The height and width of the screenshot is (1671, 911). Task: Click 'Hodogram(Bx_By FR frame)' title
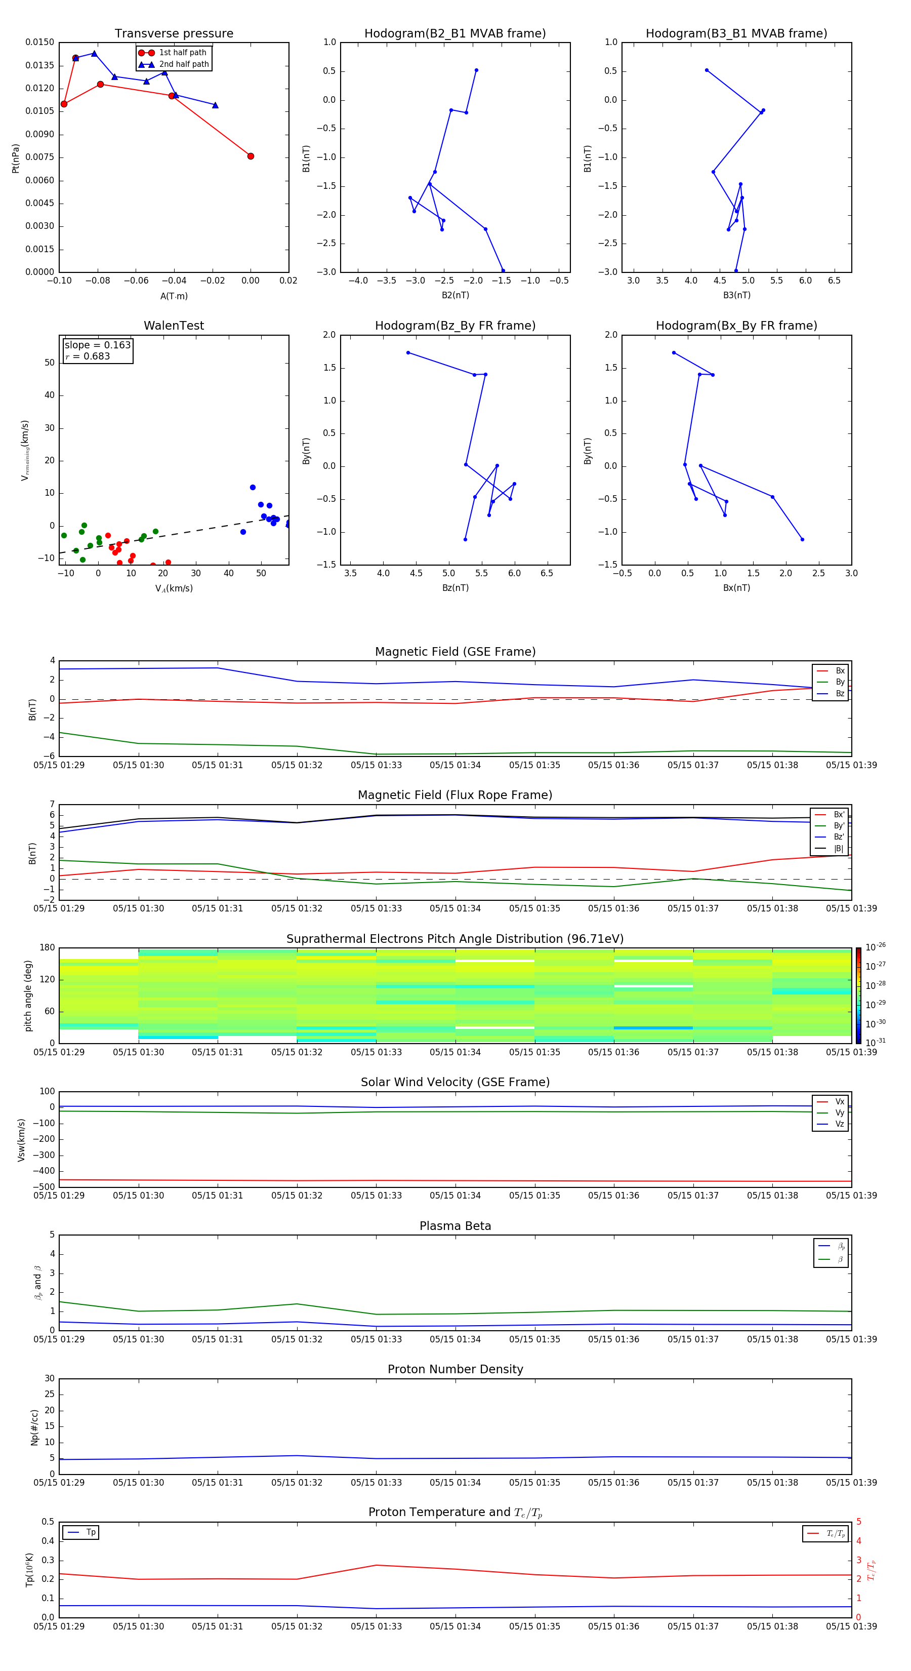click(736, 326)
